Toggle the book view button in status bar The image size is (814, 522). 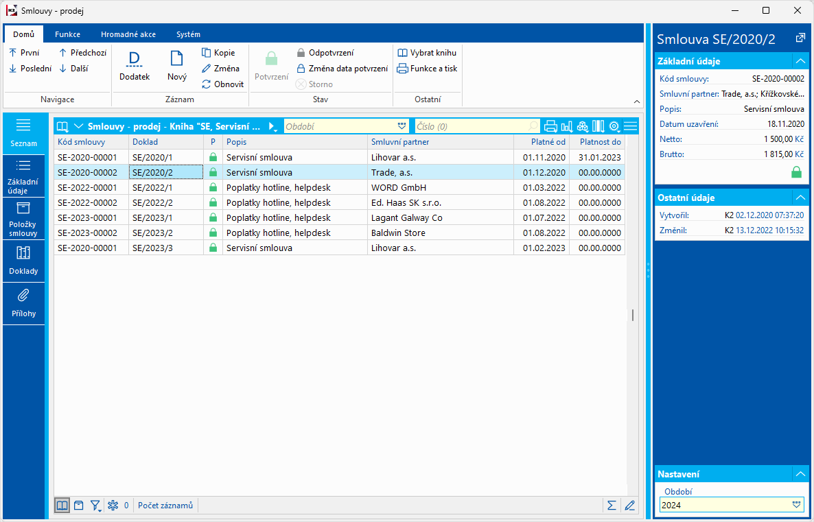(62, 506)
